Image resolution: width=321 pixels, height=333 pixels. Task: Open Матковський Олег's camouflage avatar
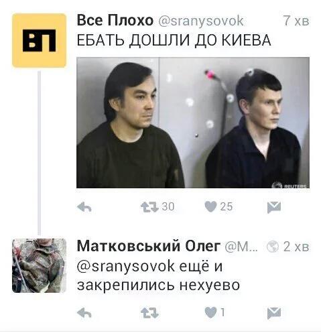[x=40, y=265]
